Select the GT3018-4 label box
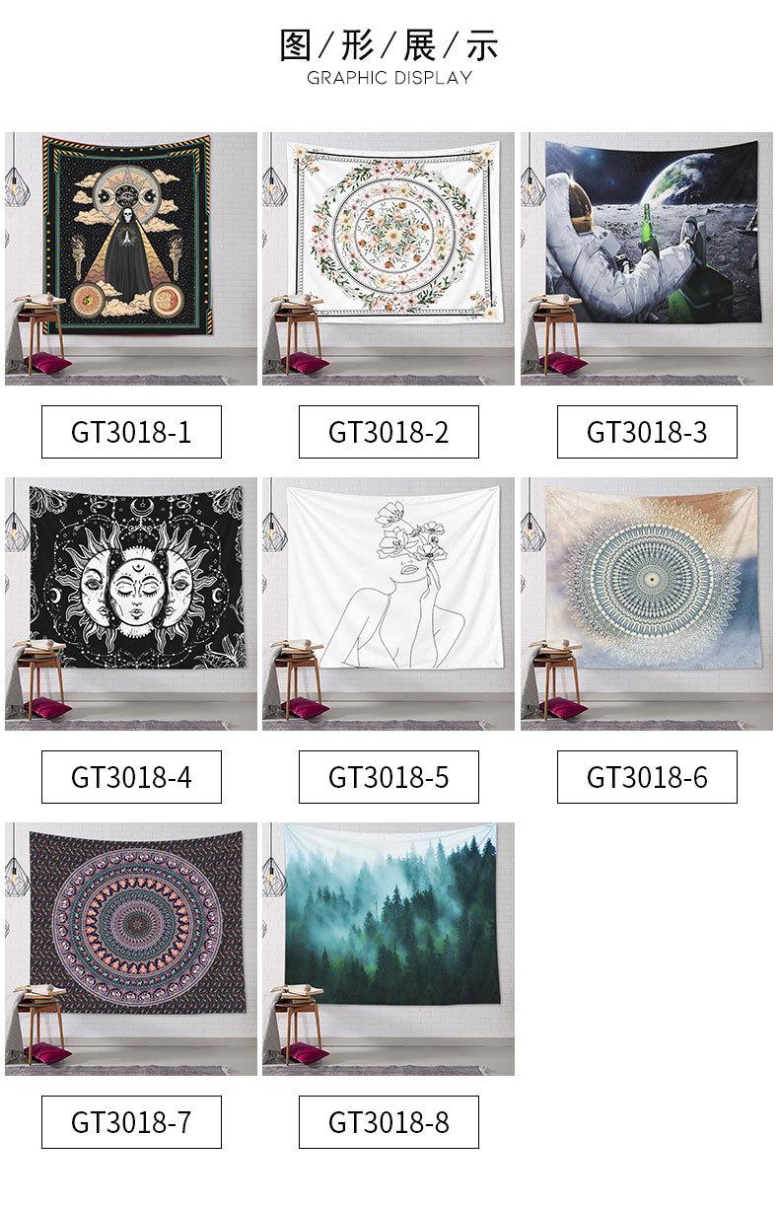 131,777
